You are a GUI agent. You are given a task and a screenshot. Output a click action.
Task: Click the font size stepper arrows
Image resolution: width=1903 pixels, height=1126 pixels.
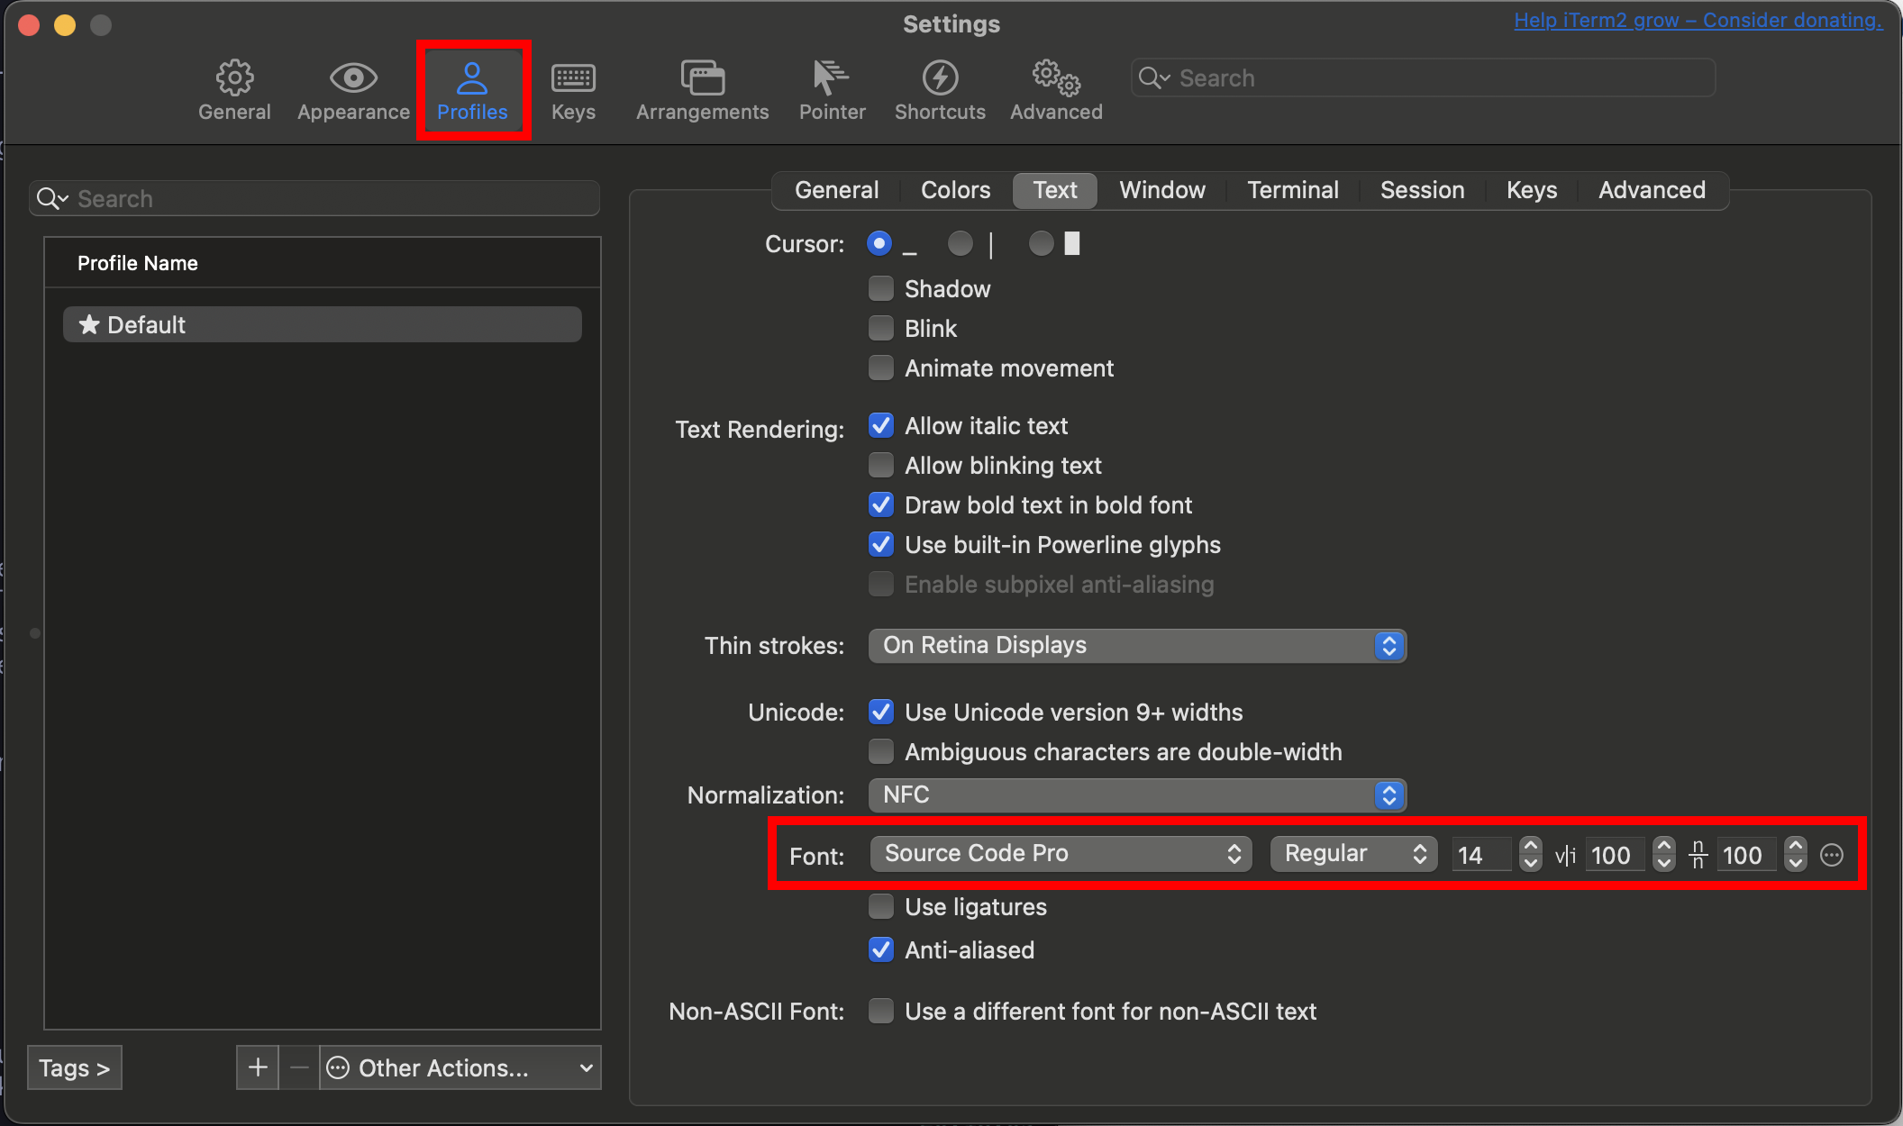pos(1530,853)
